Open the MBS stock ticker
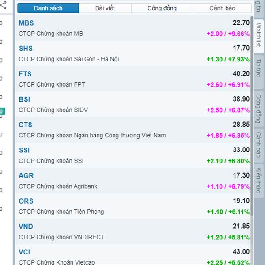Screen dimensions: 265x265 click(x=26, y=23)
